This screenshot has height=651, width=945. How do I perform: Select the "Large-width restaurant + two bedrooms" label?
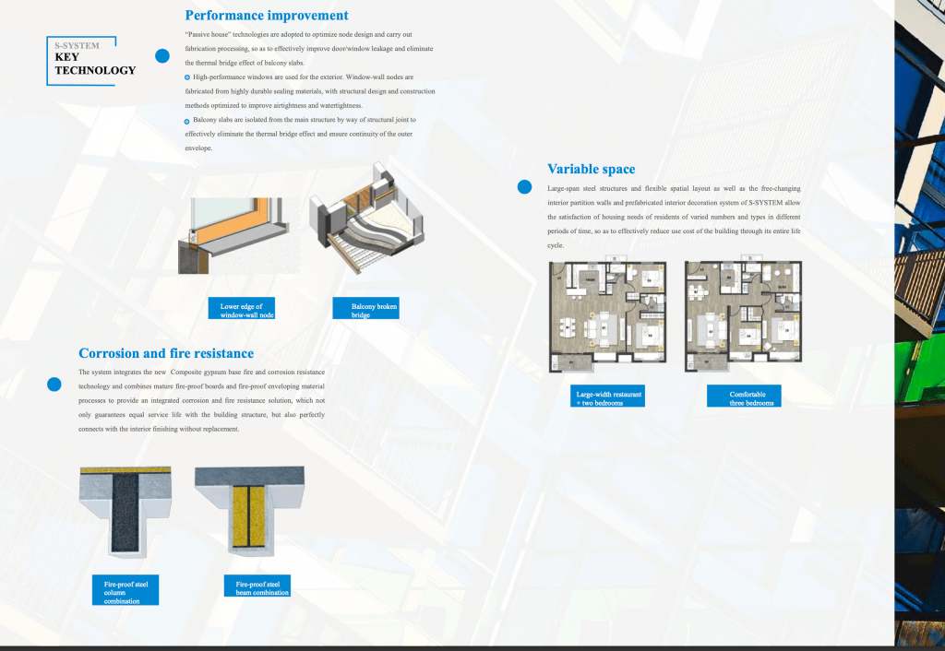pos(608,397)
